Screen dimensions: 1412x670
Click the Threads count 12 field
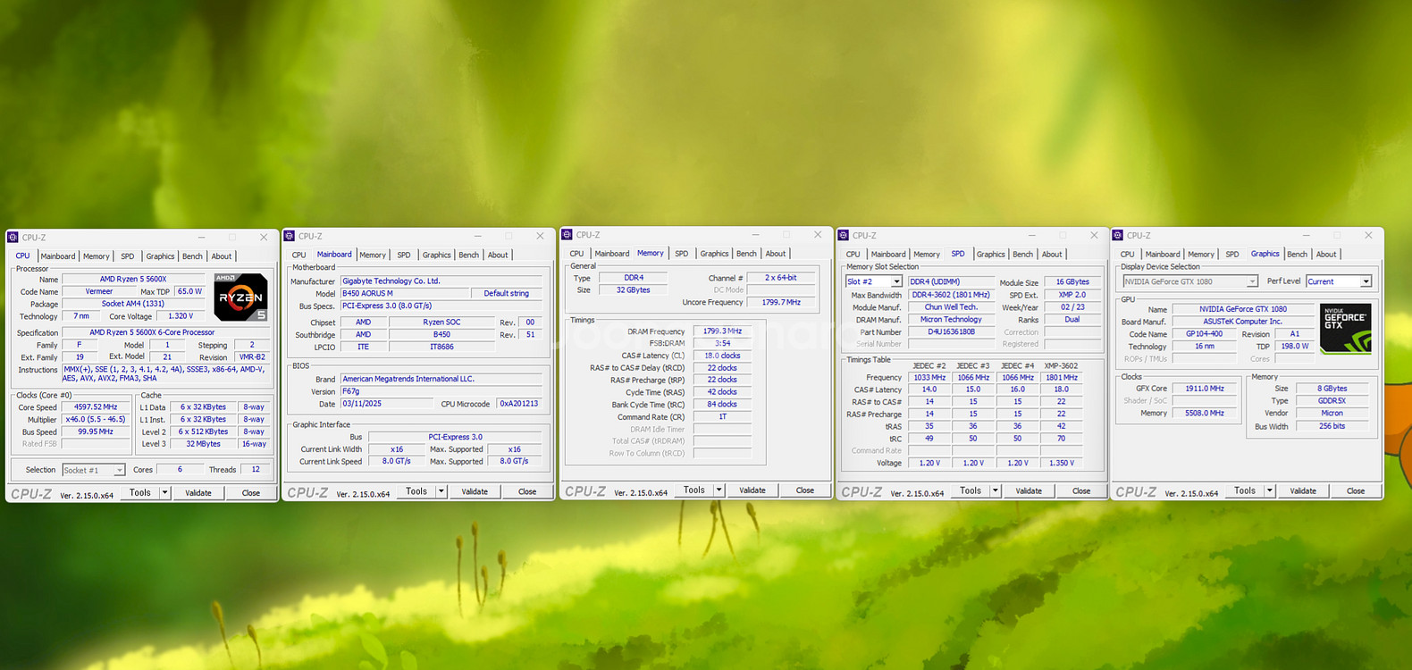(256, 469)
